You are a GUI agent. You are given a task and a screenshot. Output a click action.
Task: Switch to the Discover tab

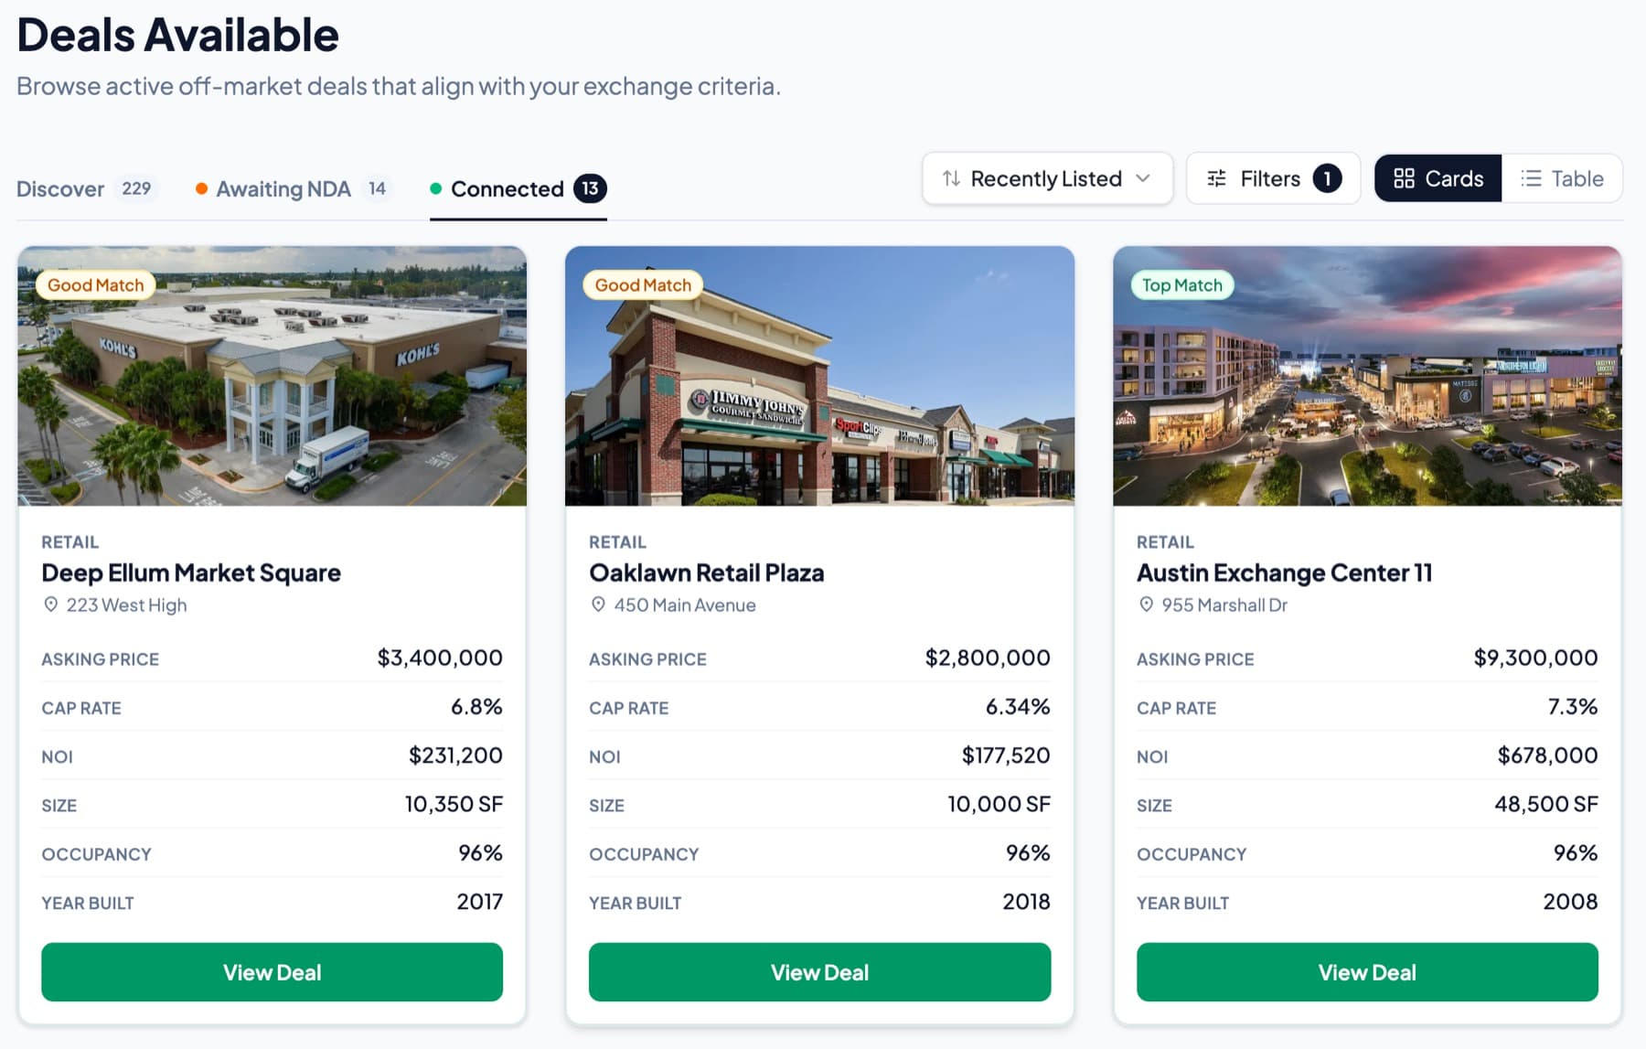(x=60, y=188)
